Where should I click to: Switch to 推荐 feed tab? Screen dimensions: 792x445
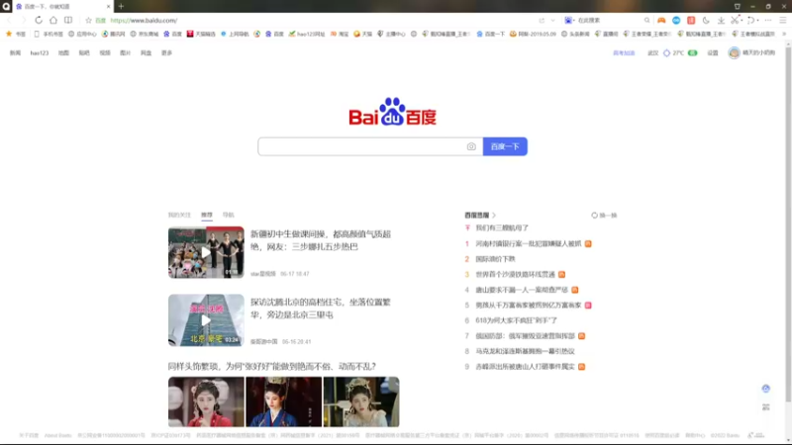coord(207,215)
